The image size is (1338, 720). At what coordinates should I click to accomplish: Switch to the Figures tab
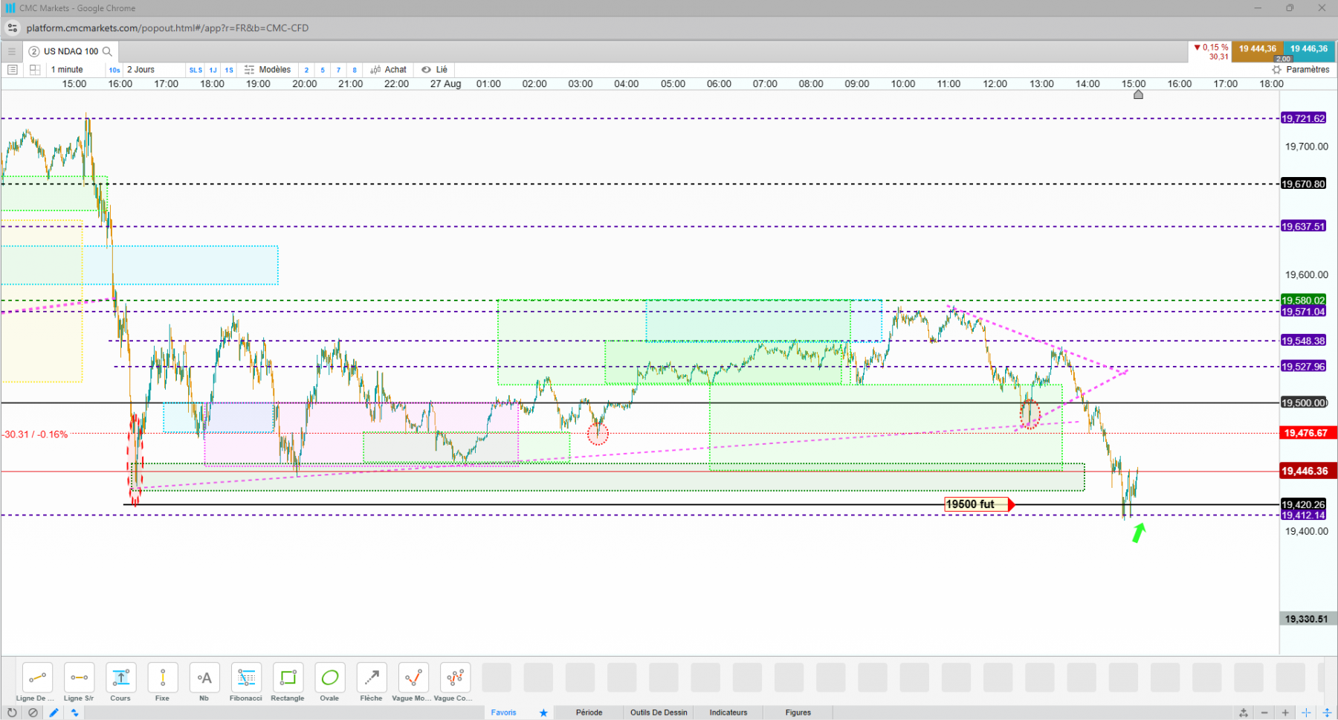(798, 713)
